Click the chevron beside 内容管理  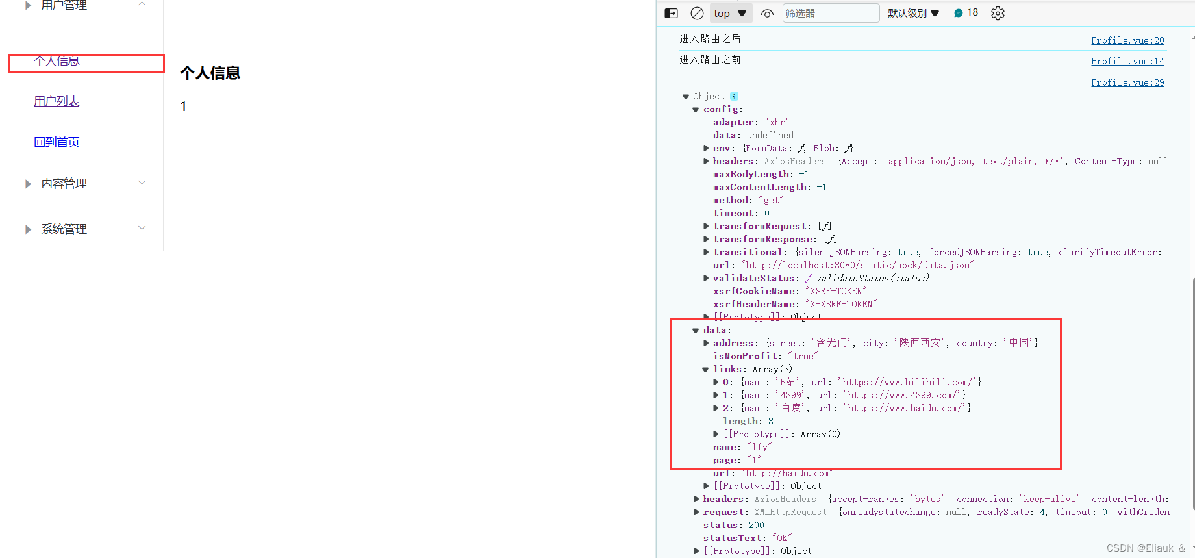(x=142, y=183)
